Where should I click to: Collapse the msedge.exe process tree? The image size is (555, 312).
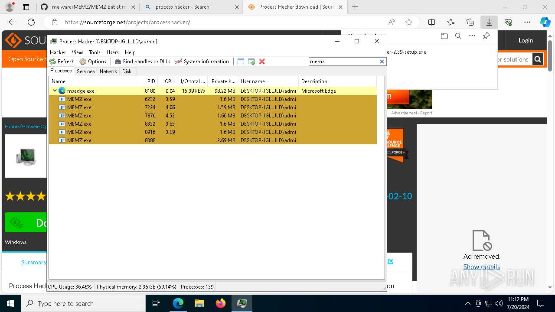pyautogui.click(x=55, y=91)
